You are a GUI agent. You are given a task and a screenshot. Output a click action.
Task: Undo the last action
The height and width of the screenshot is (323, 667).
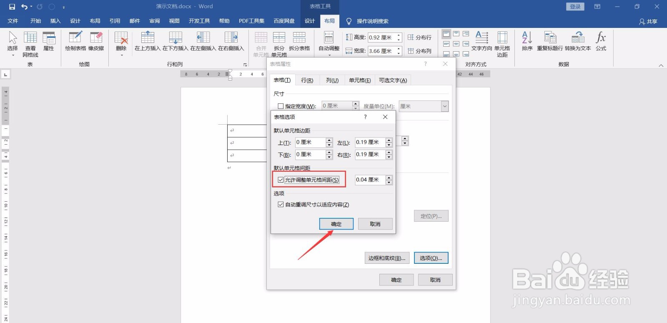(x=25, y=7)
